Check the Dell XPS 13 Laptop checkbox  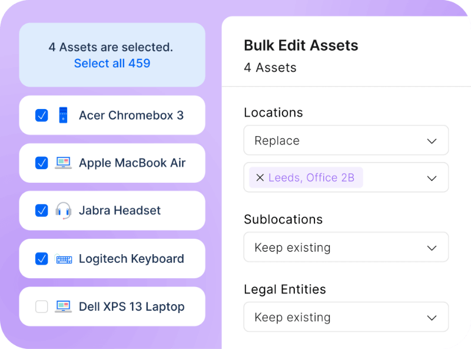41,306
